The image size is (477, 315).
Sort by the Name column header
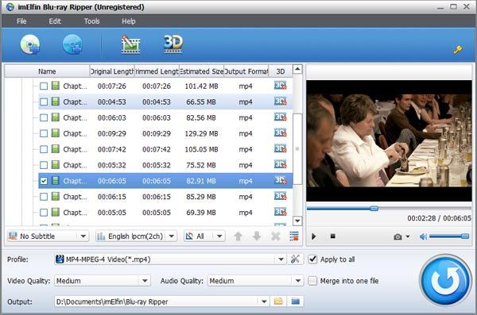click(x=47, y=71)
